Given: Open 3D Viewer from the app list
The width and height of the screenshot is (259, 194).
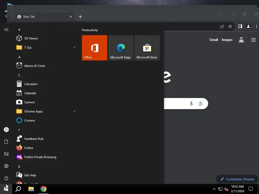Looking at the screenshot, I should (46, 38).
